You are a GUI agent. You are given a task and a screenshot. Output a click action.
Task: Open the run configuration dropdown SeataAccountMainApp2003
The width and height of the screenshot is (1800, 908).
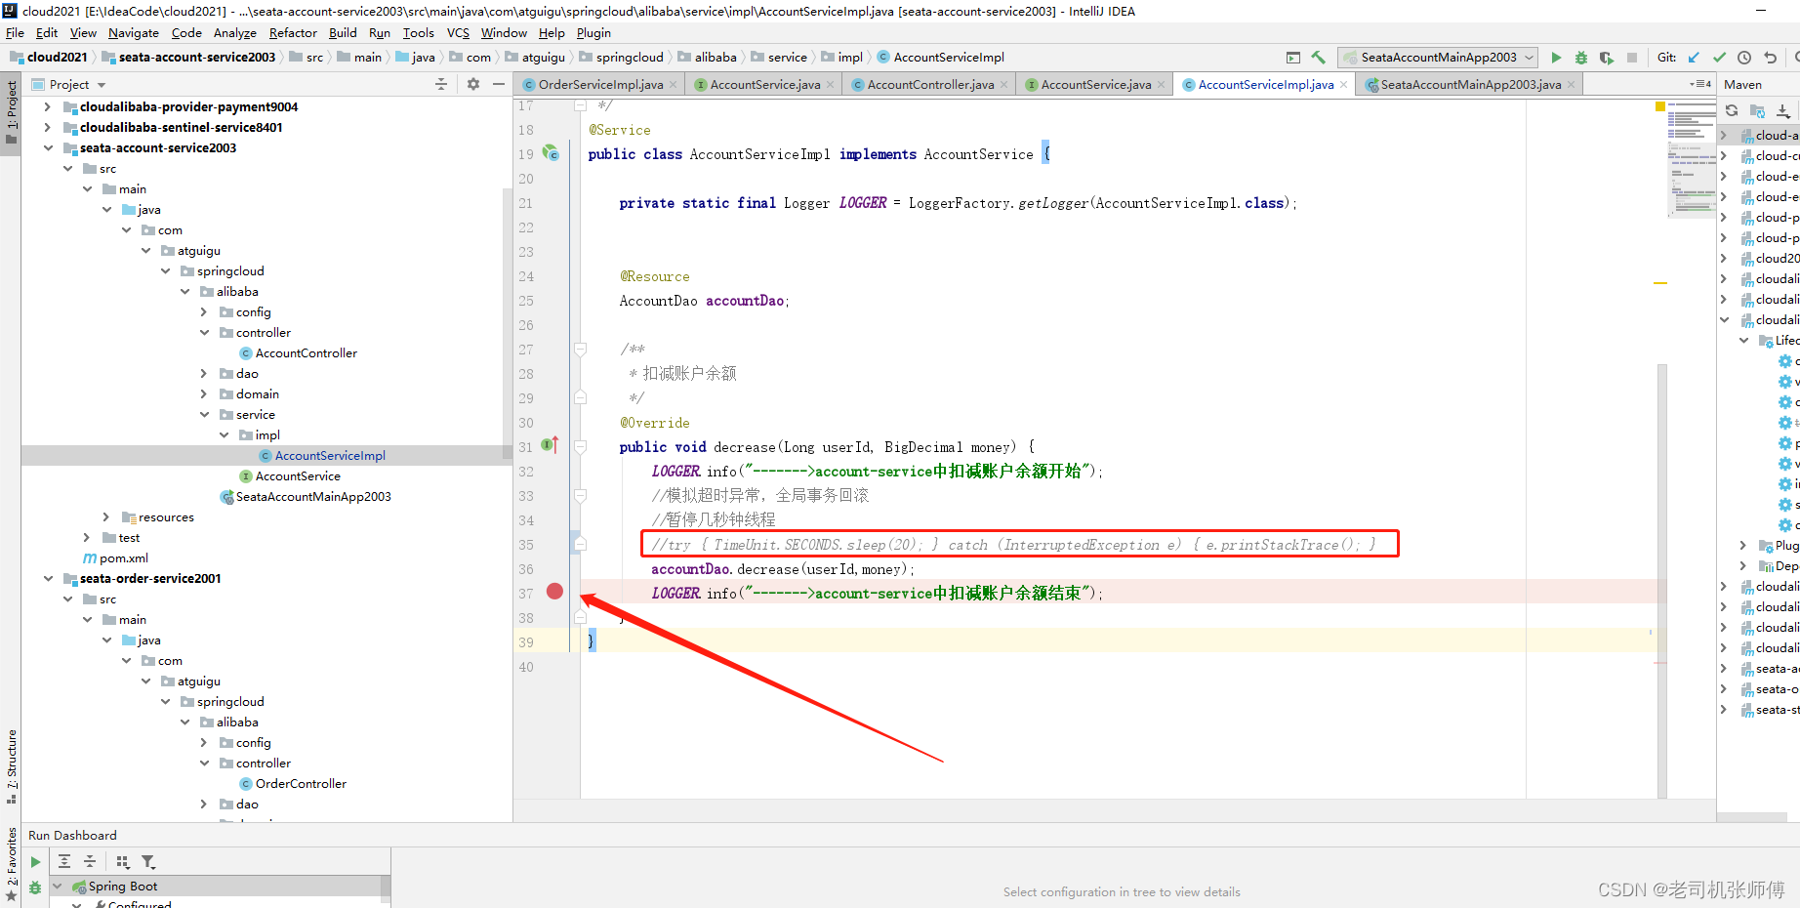(x=1438, y=58)
